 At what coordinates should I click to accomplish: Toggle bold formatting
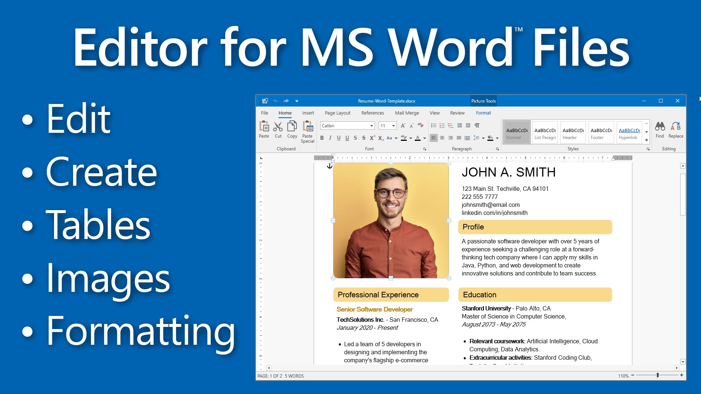click(322, 138)
